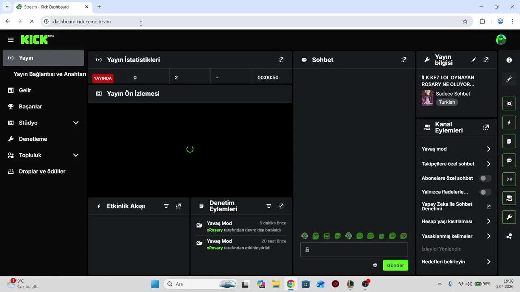Click xRosary link in 6 dakika önce entry
520x292 pixels.
(215, 230)
